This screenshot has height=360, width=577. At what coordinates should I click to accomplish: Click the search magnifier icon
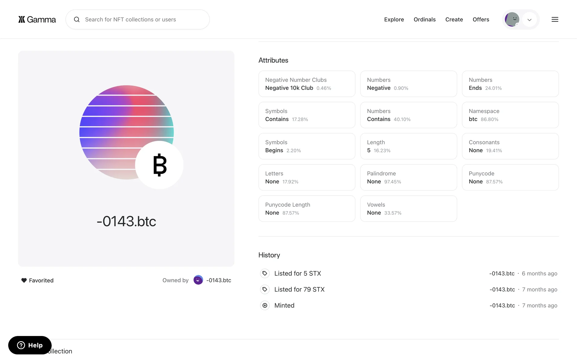(x=77, y=19)
